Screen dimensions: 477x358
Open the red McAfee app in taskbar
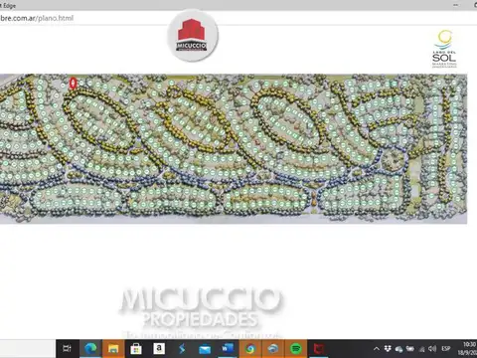pyautogui.click(x=319, y=348)
